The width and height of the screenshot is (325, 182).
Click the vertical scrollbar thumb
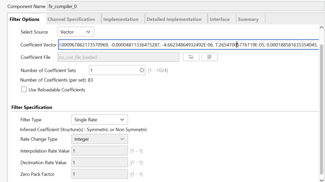tap(321, 108)
